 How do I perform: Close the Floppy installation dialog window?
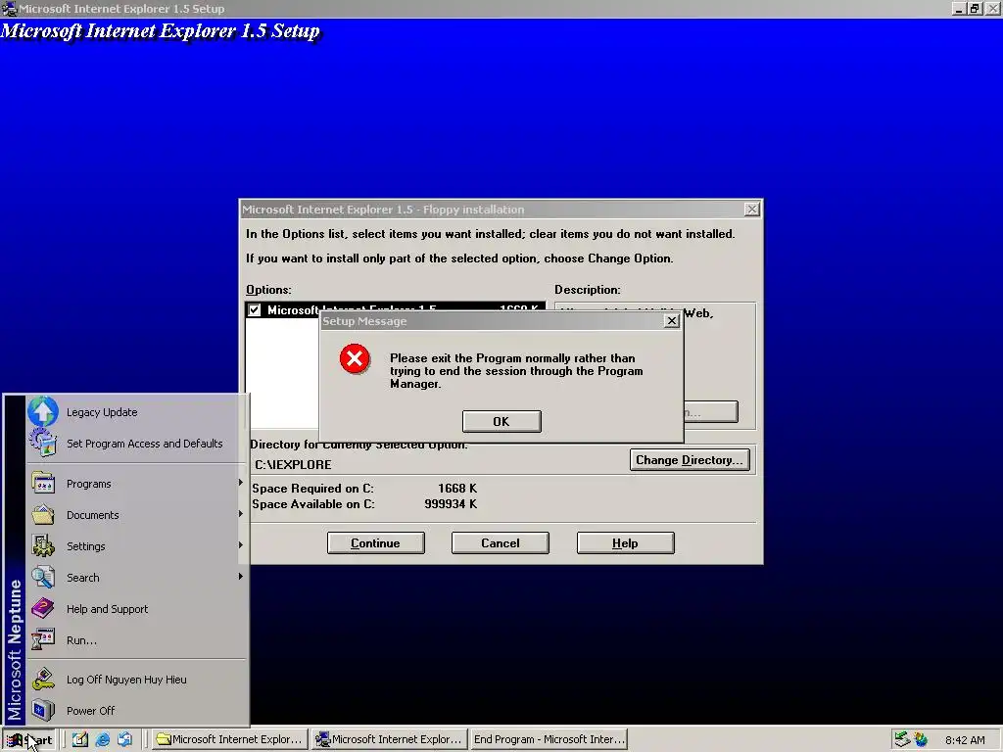coord(751,210)
